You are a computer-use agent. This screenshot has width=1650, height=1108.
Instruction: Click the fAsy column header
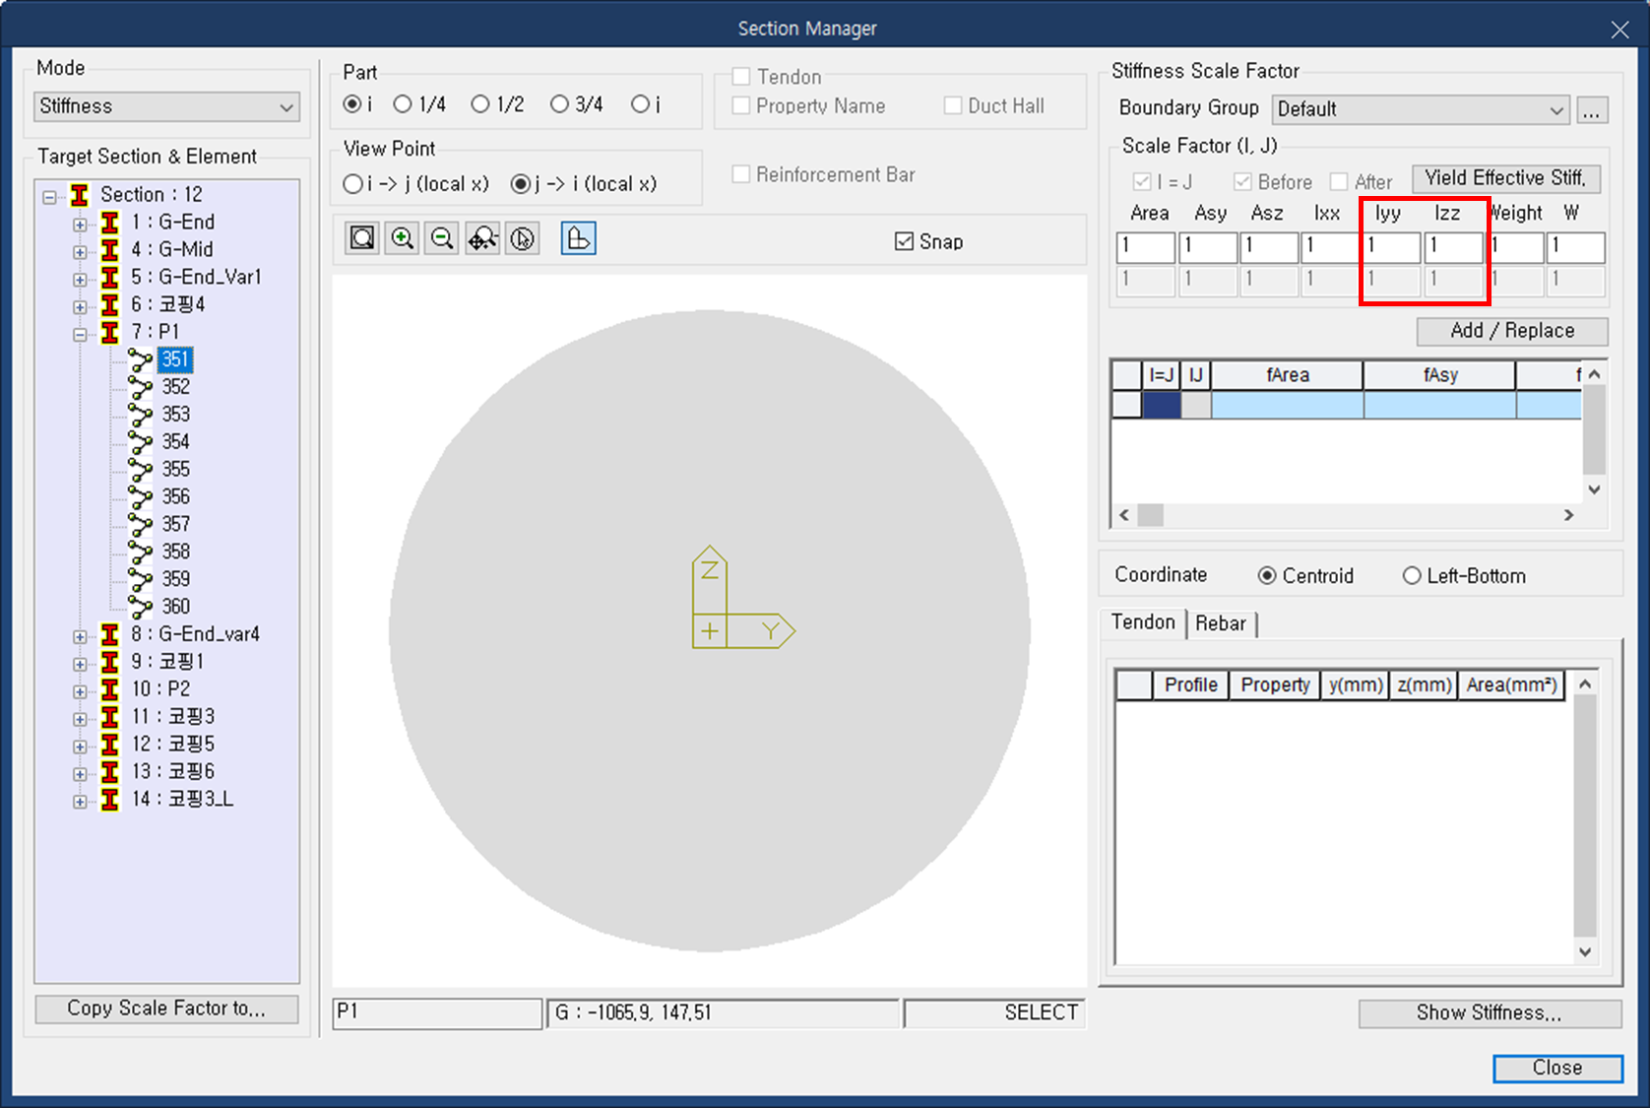(x=1440, y=375)
